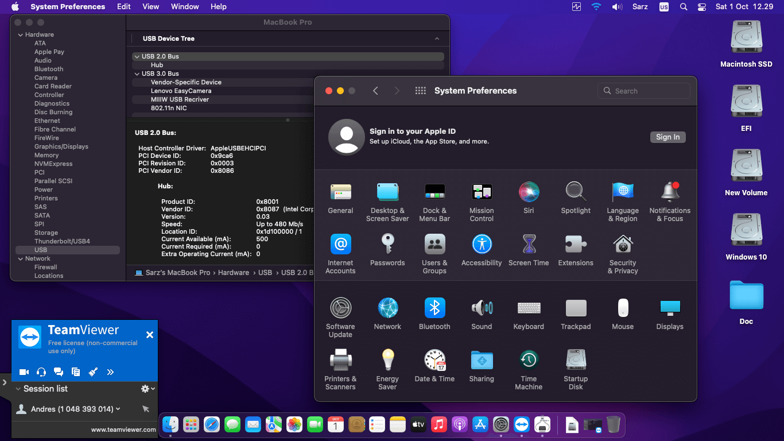Open the Edit menu
Image resolution: width=784 pixels, height=441 pixels.
(x=123, y=7)
